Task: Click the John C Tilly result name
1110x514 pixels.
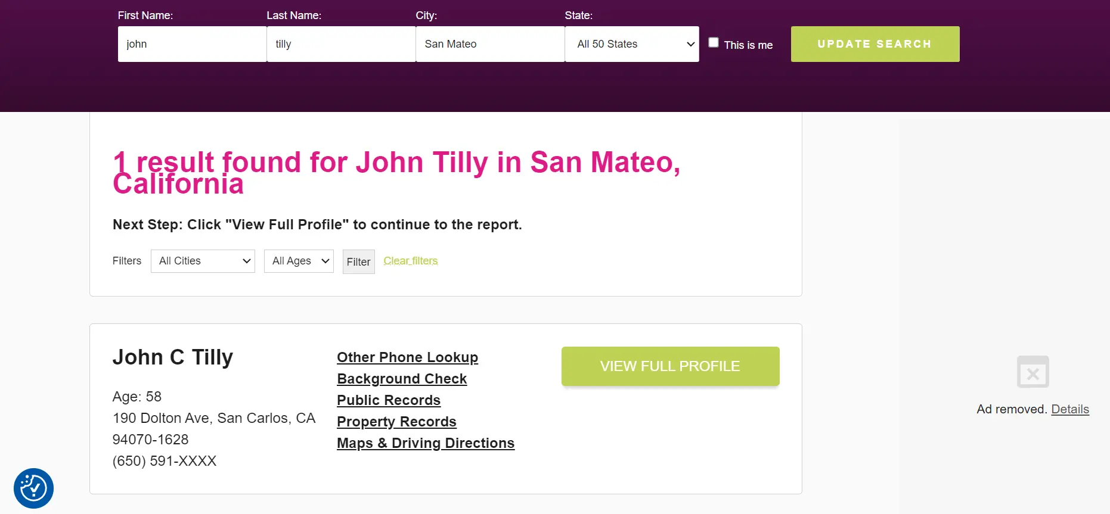Action: tap(173, 357)
